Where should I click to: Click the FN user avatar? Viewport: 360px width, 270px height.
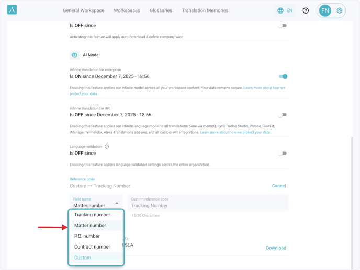(x=325, y=10)
